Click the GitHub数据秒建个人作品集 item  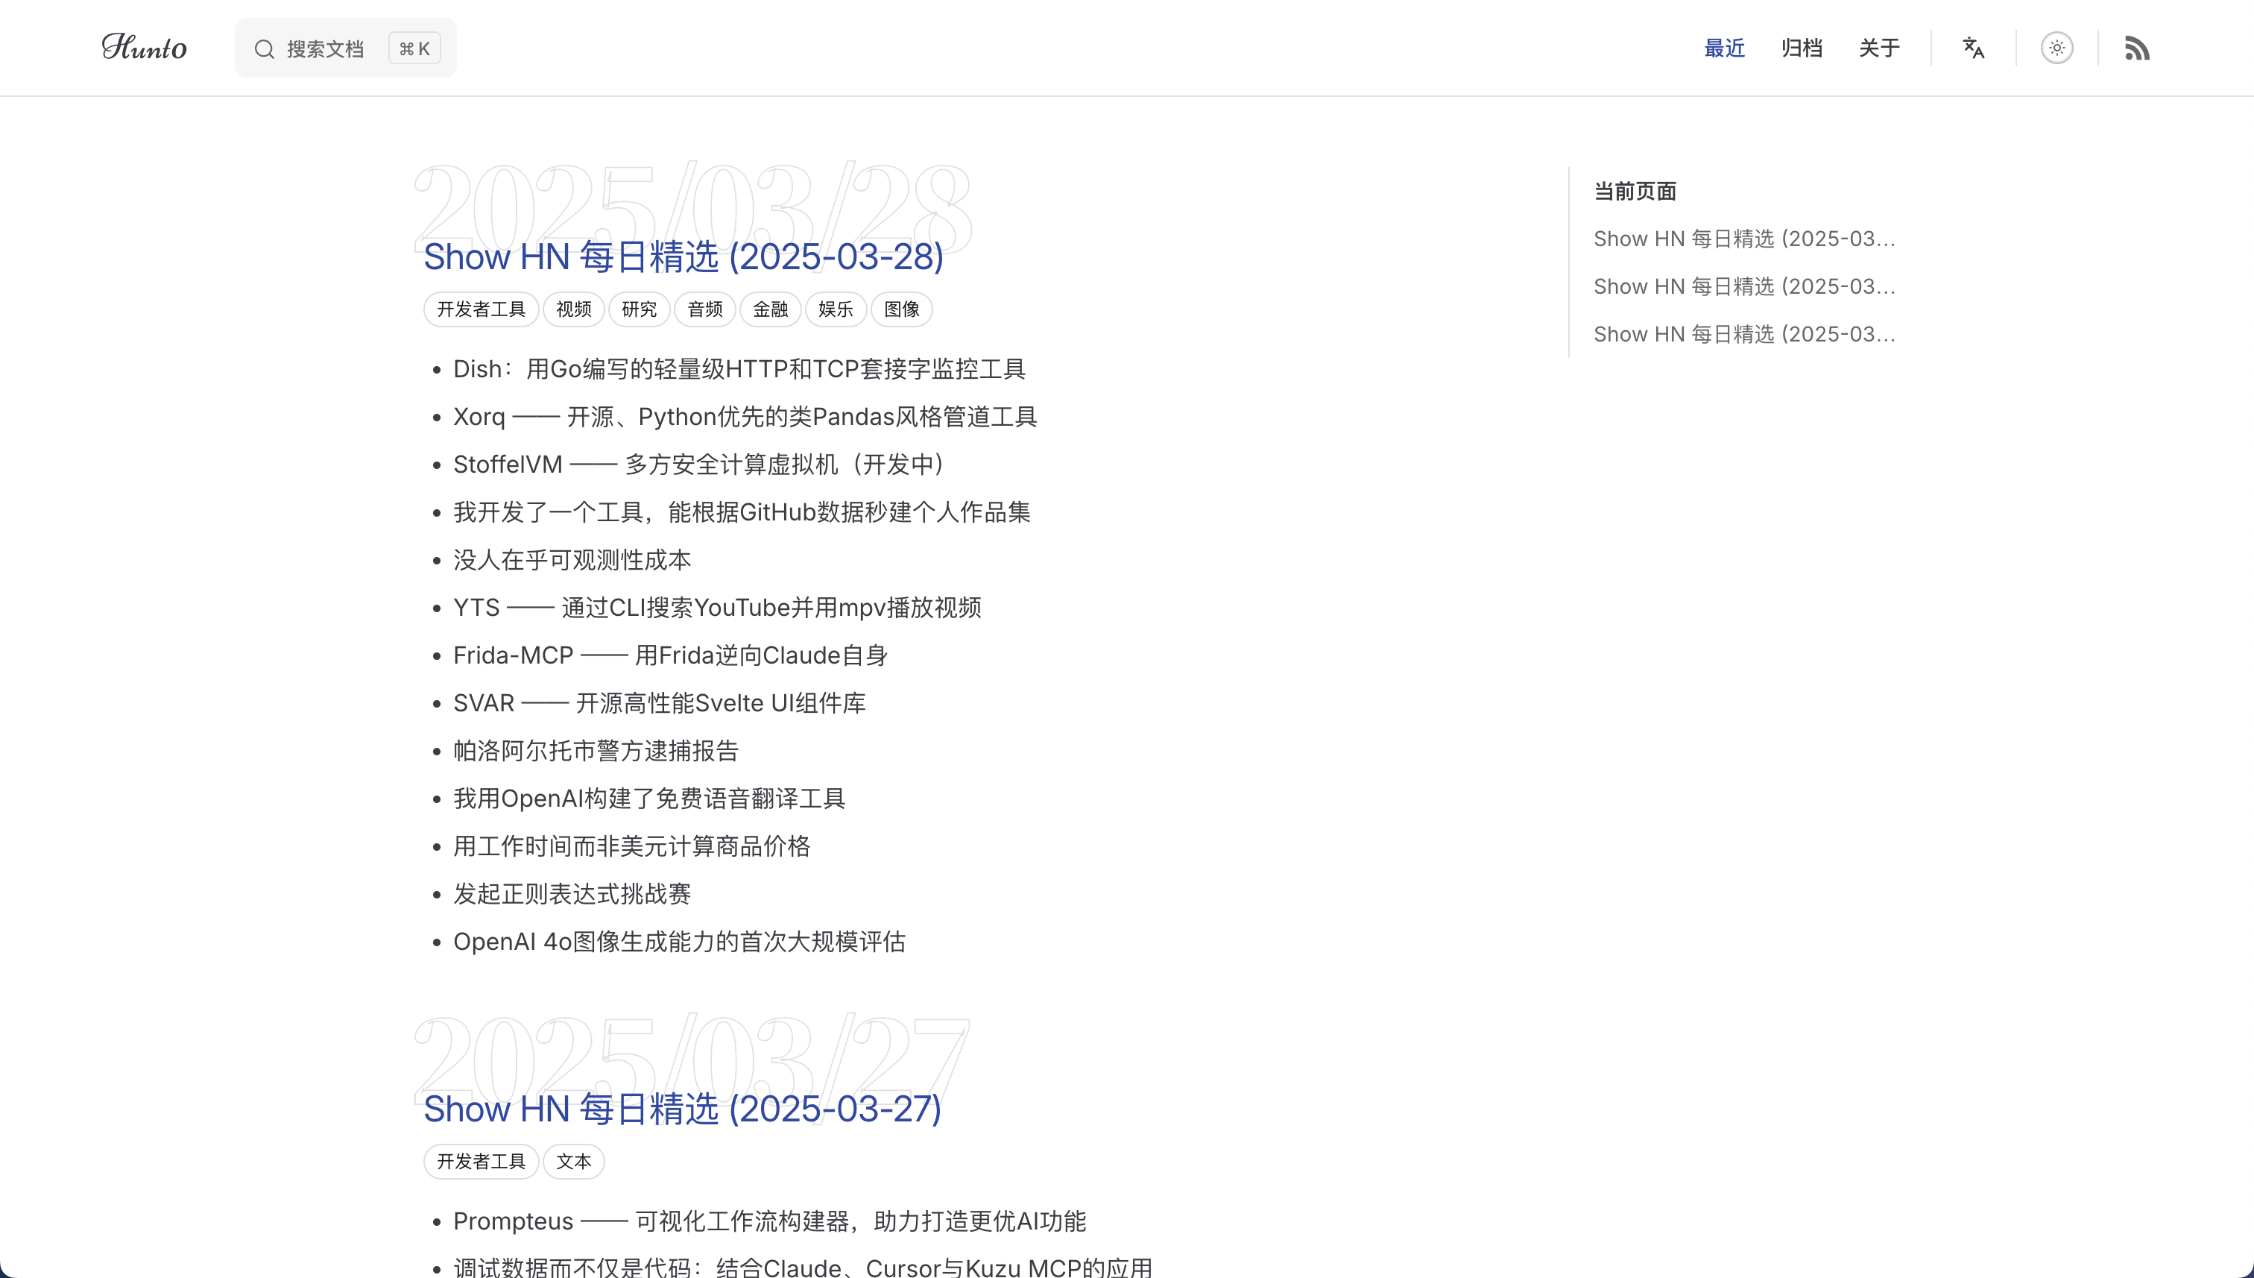[742, 511]
